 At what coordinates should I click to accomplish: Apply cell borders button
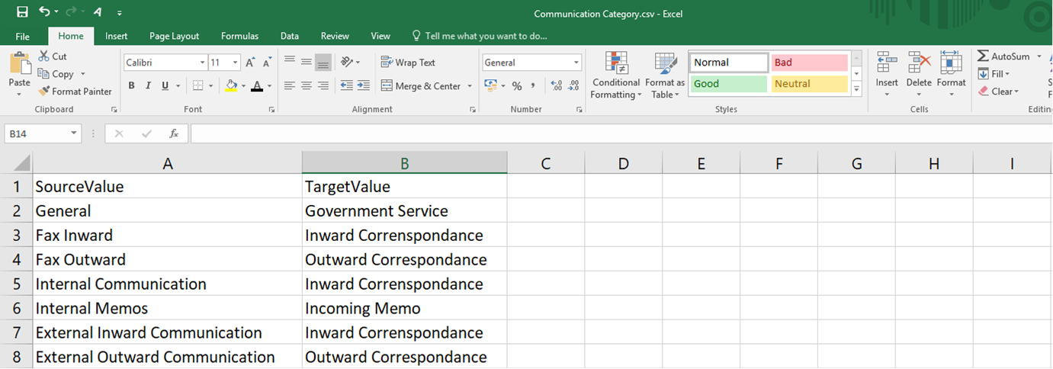(x=197, y=86)
